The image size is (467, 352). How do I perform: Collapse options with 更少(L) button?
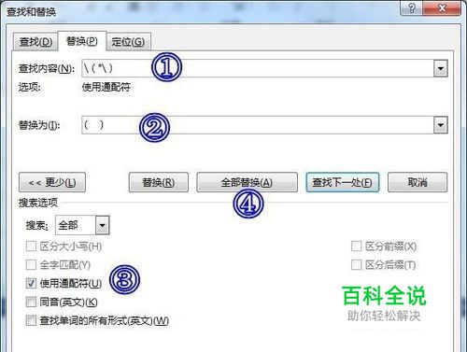[x=52, y=182]
